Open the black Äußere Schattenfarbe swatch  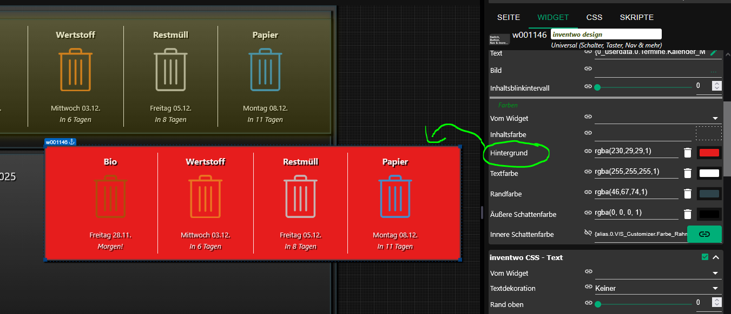[709, 214]
